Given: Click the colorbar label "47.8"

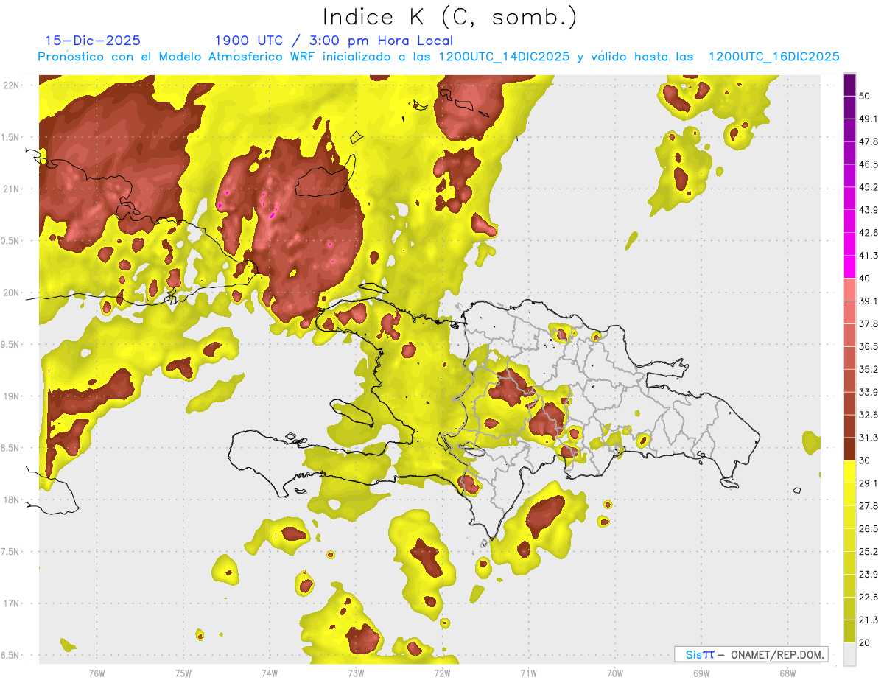Looking at the screenshot, I should tap(869, 141).
